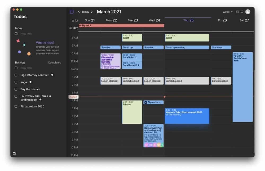Click the 15:31 current time marker

[73, 97]
